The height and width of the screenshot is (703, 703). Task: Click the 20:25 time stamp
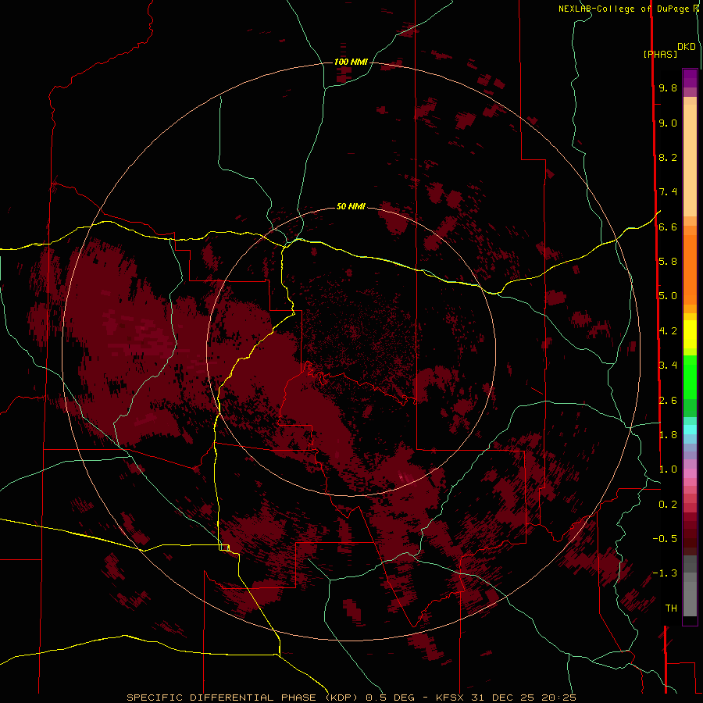558,698
